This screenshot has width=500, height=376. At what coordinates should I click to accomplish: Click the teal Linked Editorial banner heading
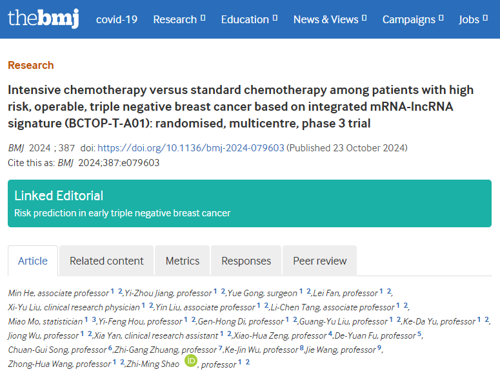coord(59,196)
